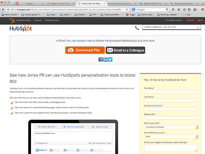
Task: Expand the Tools and Refer... bookmarks folder
Action: (x=112, y=15)
